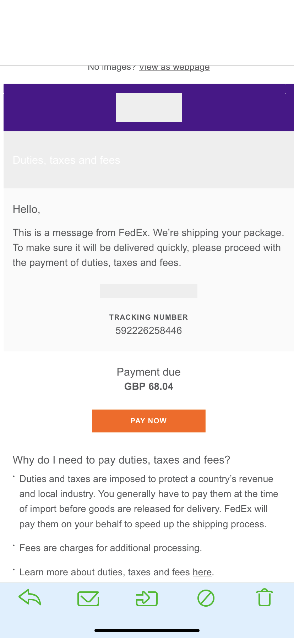The image size is (294, 638).
Task: Tap the 'Duties, taxes and fees' banner title
Action: tap(66, 160)
